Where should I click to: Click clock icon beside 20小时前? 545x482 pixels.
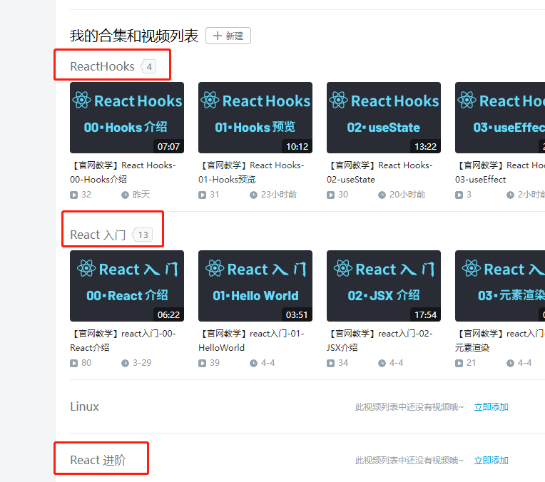pos(382,195)
